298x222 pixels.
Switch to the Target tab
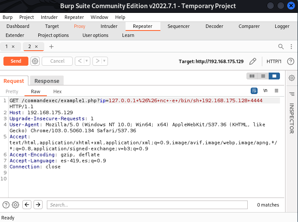52,26
